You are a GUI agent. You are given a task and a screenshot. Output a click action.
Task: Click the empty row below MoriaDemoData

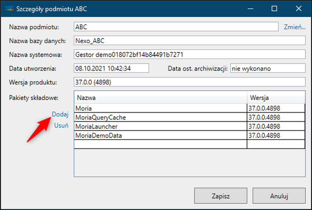[189, 144]
